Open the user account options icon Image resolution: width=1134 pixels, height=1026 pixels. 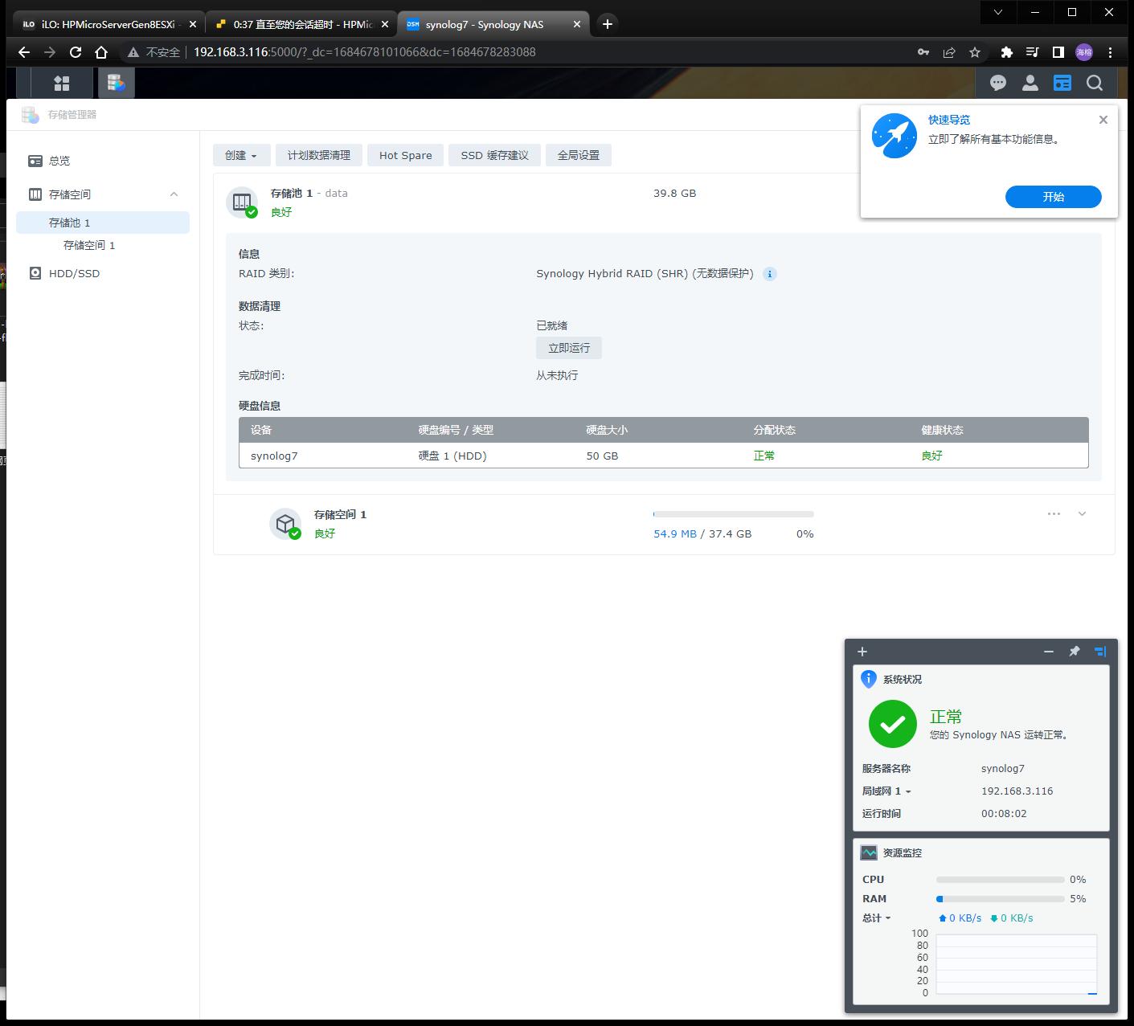(x=1030, y=83)
